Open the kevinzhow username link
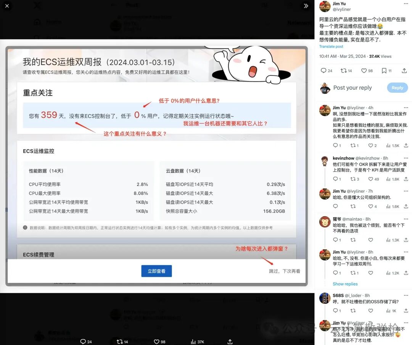Screen dimensions: 412x345 [343, 158]
